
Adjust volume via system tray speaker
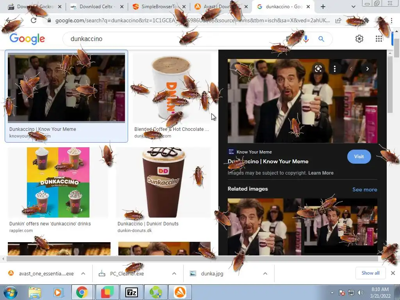[361, 293]
